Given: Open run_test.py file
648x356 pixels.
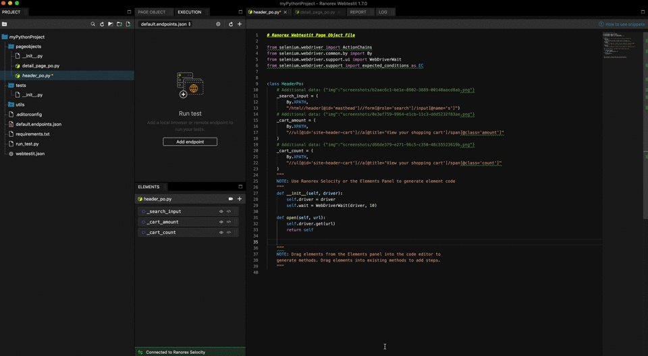Looking at the screenshot, I should click(27, 144).
